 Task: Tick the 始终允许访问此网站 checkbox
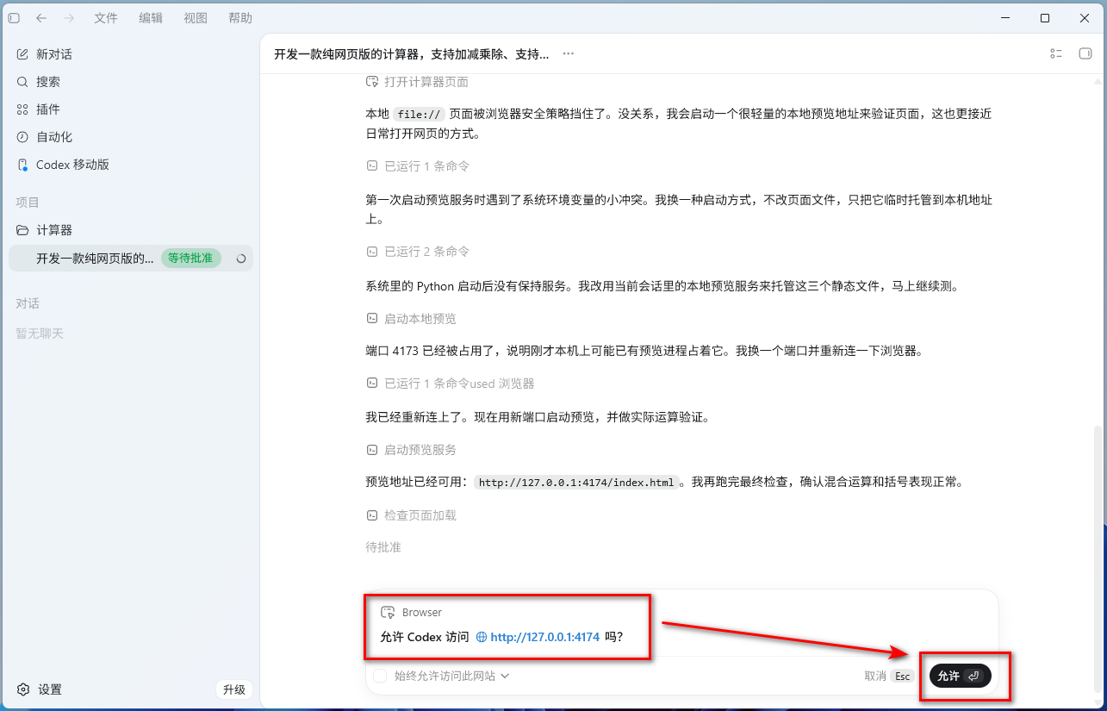[380, 676]
